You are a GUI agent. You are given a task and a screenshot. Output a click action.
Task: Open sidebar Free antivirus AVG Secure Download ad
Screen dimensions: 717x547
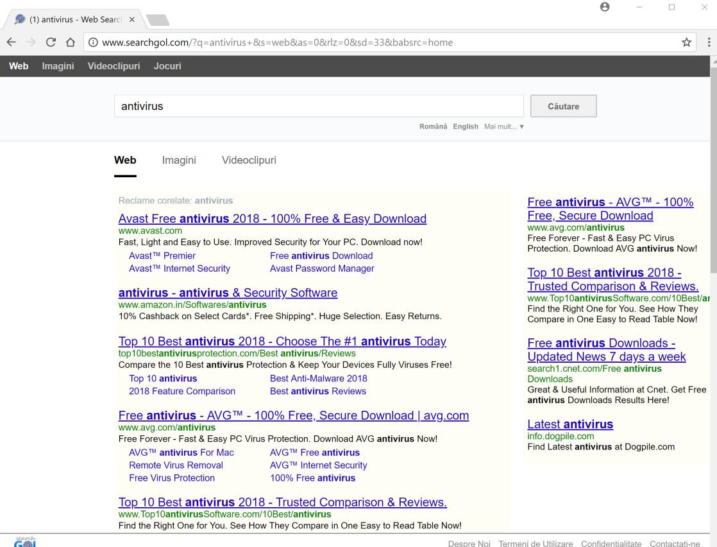[611, 209]
